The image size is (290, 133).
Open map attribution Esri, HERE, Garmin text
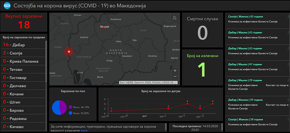(x=148, y=83)
